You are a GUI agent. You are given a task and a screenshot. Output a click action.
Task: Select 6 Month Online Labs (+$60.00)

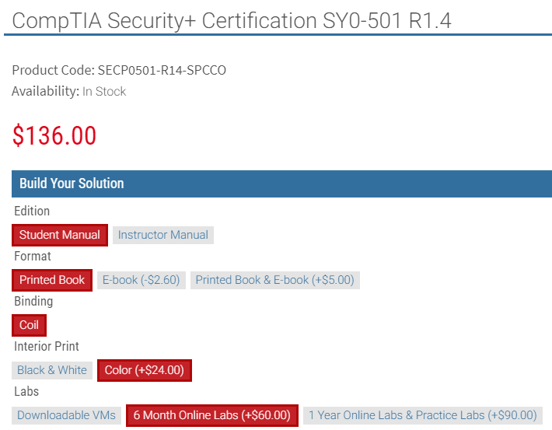[x=212, y=415]
